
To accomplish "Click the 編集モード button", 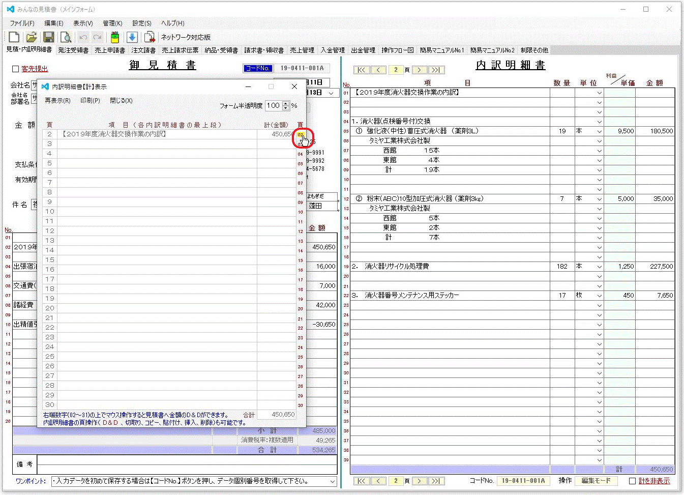I will (596, 481).
